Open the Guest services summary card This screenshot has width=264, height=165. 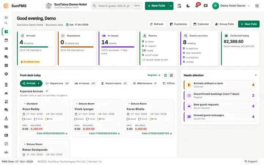(199, 48)
